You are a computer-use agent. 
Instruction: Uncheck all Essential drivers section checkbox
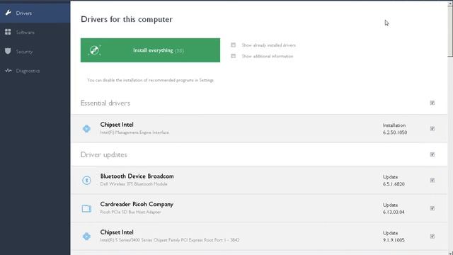click(432, 103)
